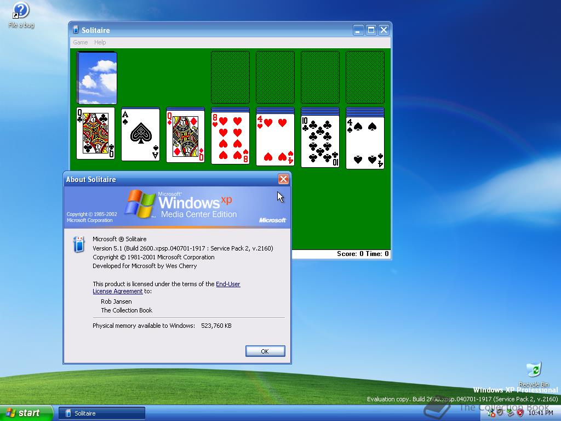Screen dimensions: 561x421
Task: Open the Game menu
Action: 81,42
